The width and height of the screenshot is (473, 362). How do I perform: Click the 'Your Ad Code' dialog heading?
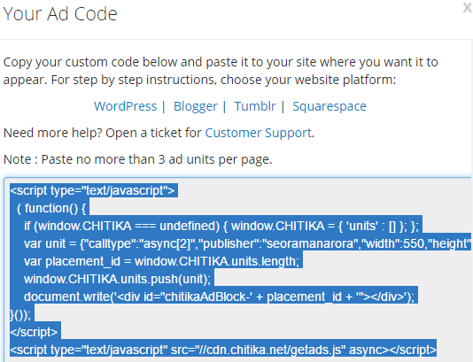click(60, 14)
